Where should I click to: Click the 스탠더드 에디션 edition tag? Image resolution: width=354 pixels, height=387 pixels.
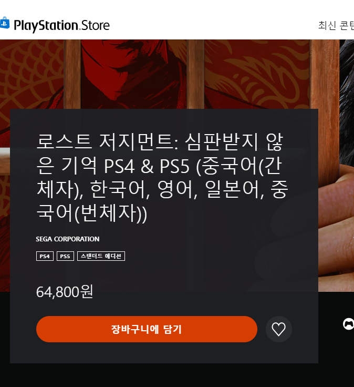click(101, 256)
